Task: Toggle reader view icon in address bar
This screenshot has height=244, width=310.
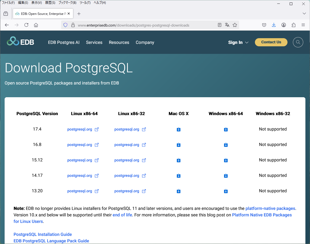Action: tap(220, 25)
